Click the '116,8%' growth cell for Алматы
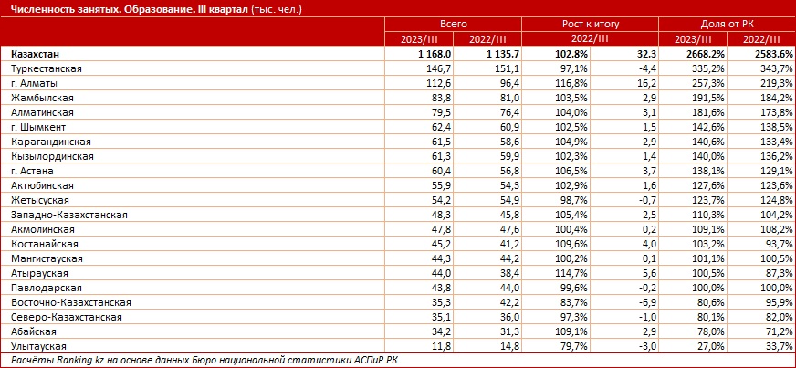This screenshot has height=368, width=796. pyautogui.click(x=572, y=83)
